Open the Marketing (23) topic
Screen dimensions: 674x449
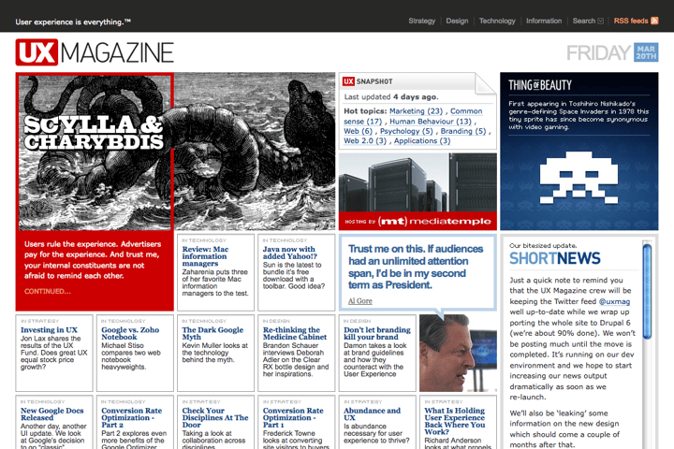416,111
